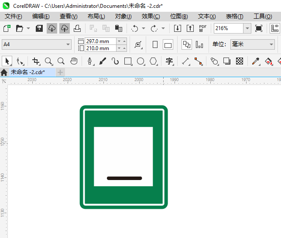Open the 查看(V) menu

tap(69, 16)
